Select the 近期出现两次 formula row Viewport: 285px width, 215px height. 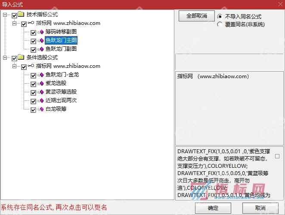[x=61, y=100]
